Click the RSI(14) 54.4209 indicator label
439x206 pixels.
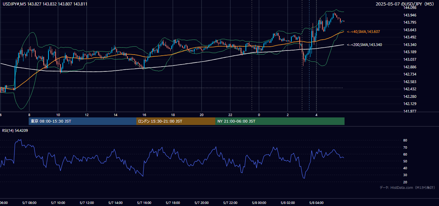click(x=15, y=130)
